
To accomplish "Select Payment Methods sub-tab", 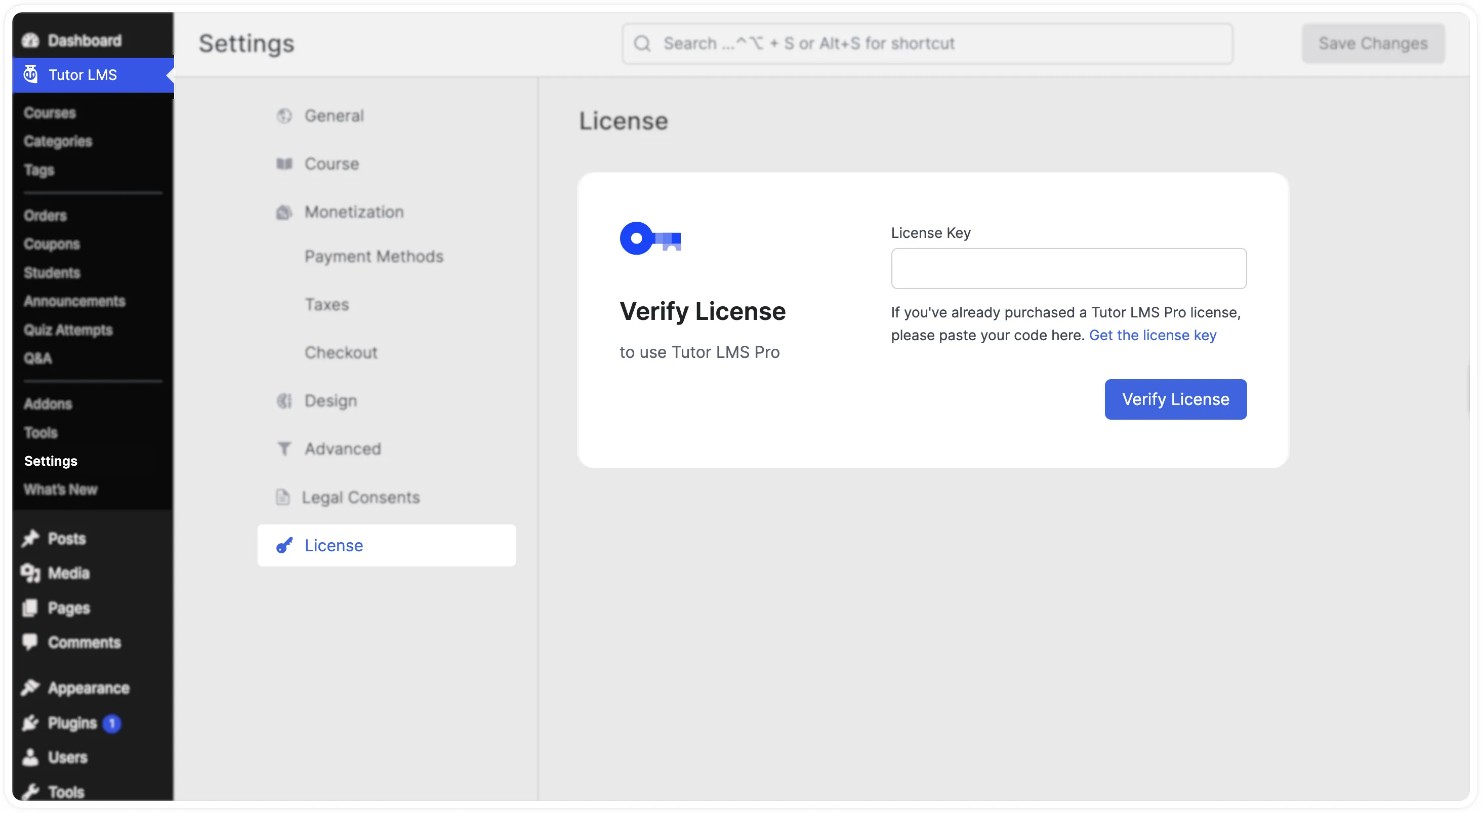I will 374,257.
